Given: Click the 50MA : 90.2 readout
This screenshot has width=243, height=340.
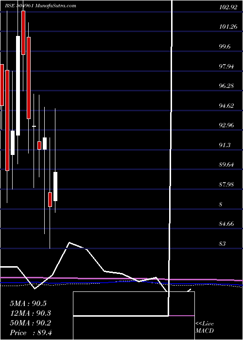Looking at the screenshot, I should pos(31,323).
